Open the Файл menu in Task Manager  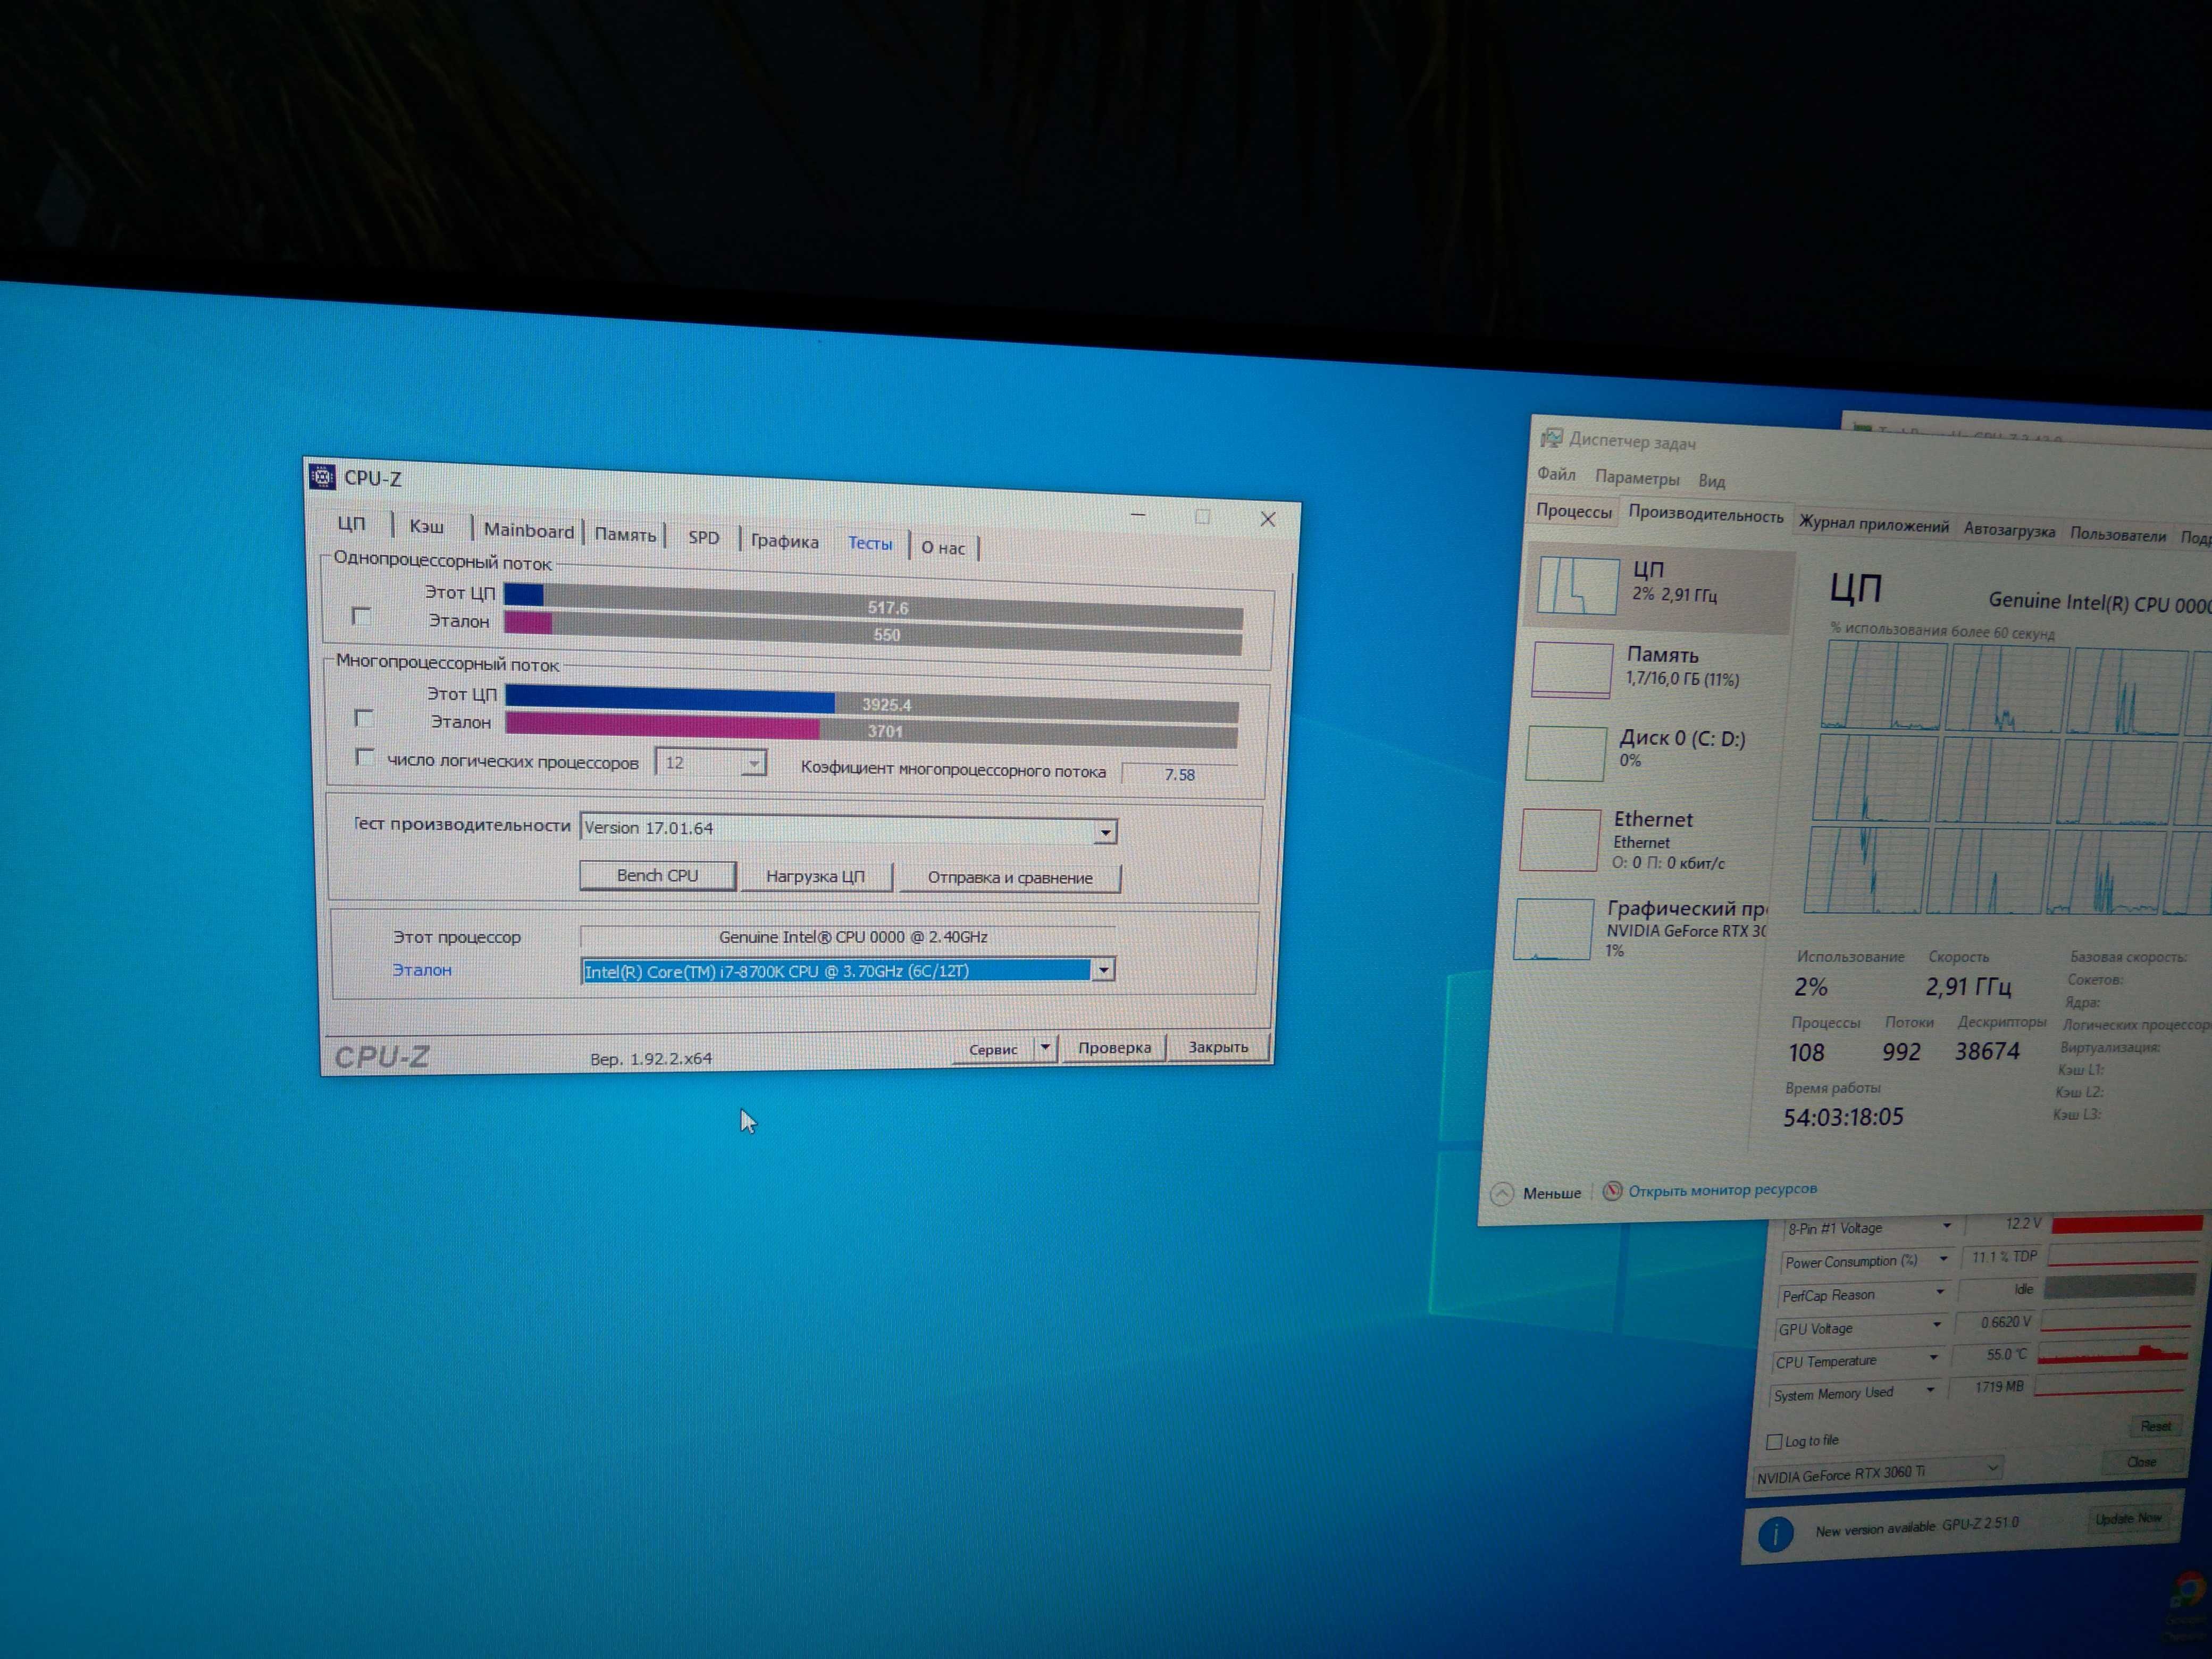tap(1556, 474)
